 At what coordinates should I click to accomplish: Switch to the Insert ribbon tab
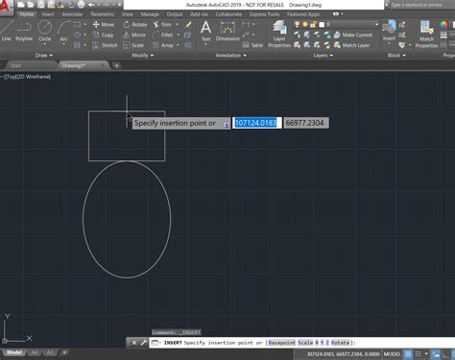pos(48,14)
